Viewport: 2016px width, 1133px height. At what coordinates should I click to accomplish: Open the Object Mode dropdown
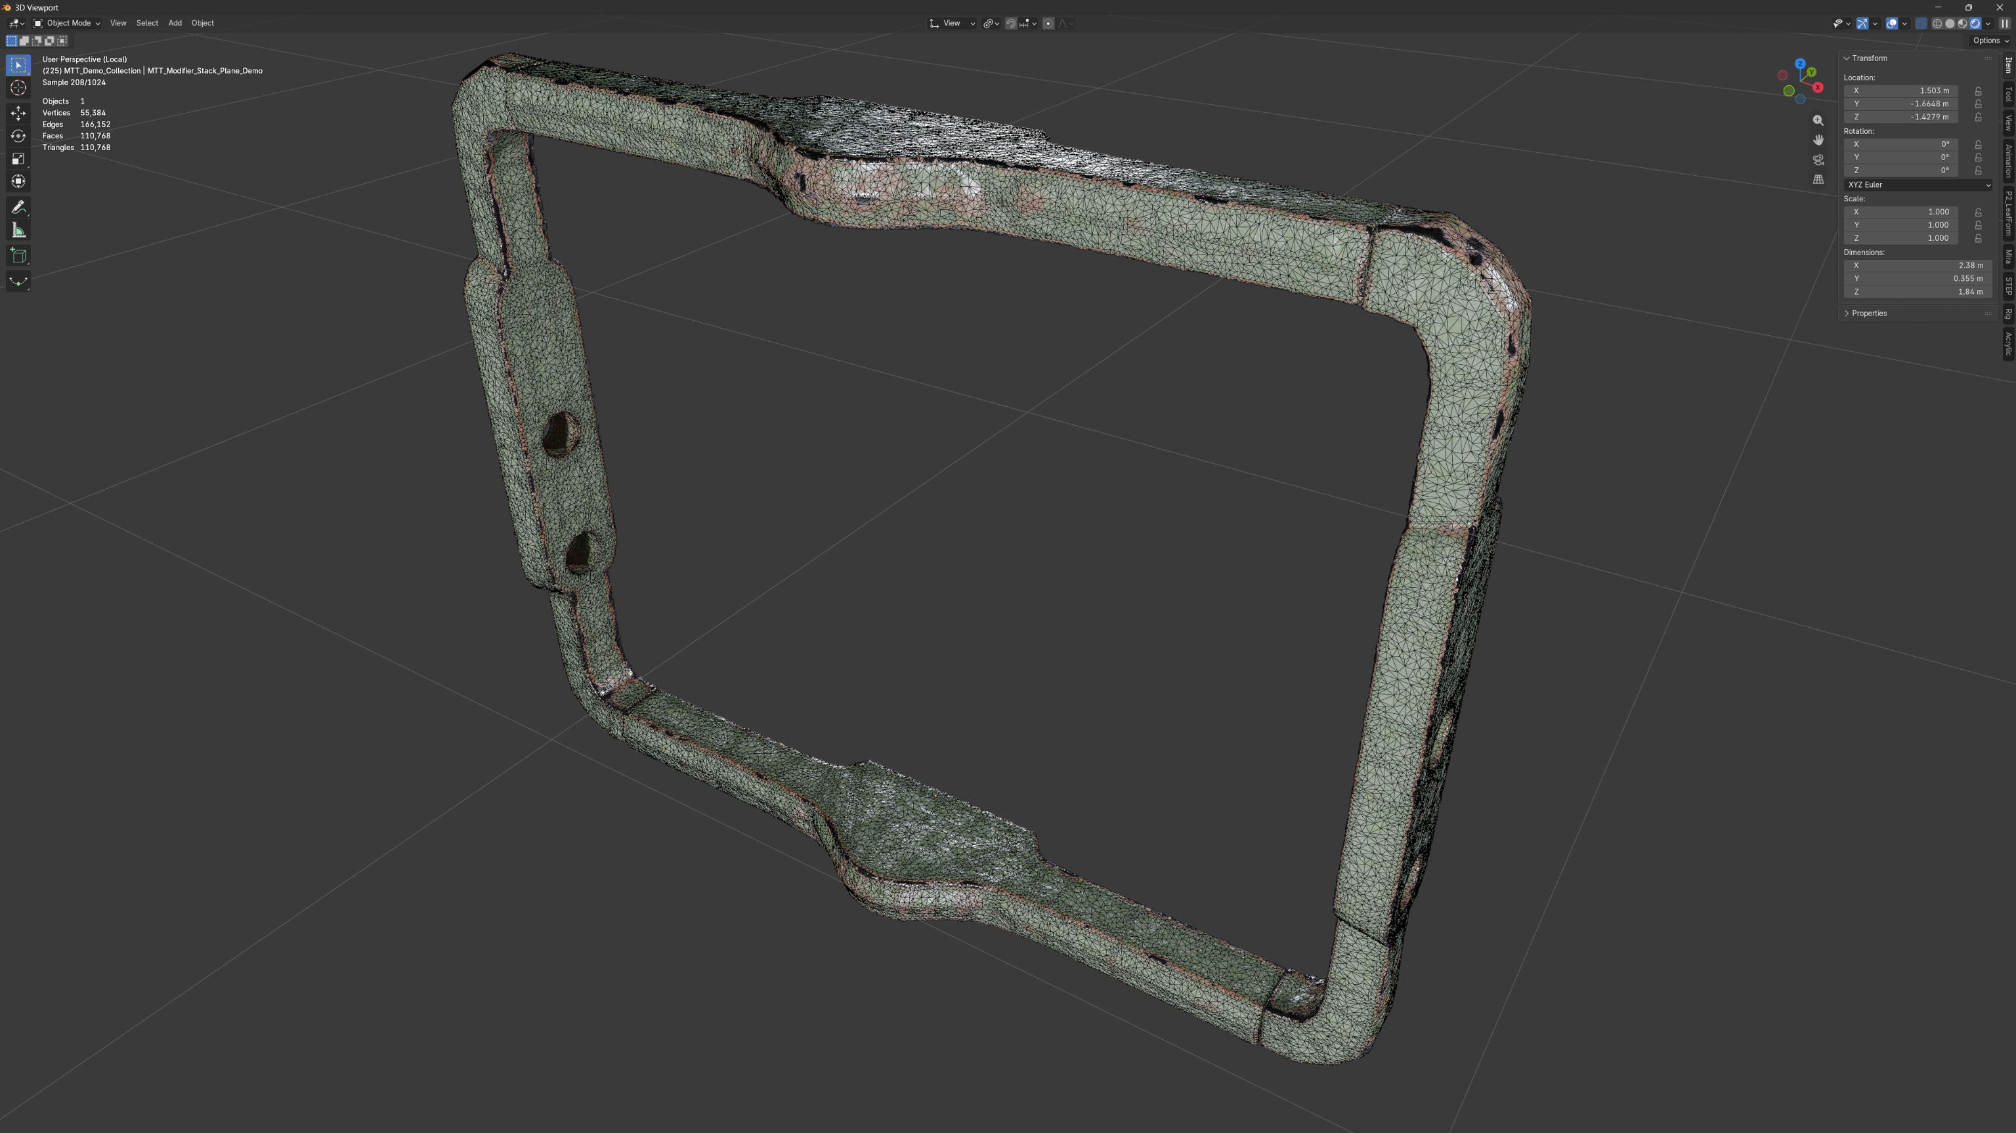tap(66, 24)
